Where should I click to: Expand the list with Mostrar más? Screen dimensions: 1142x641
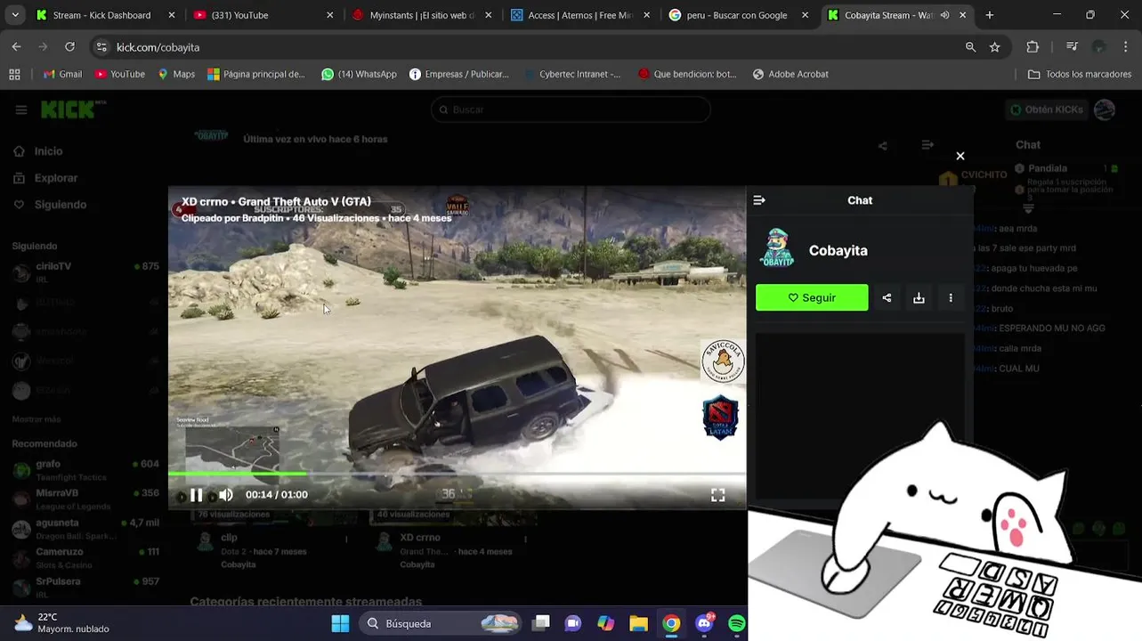pos(36,419)
